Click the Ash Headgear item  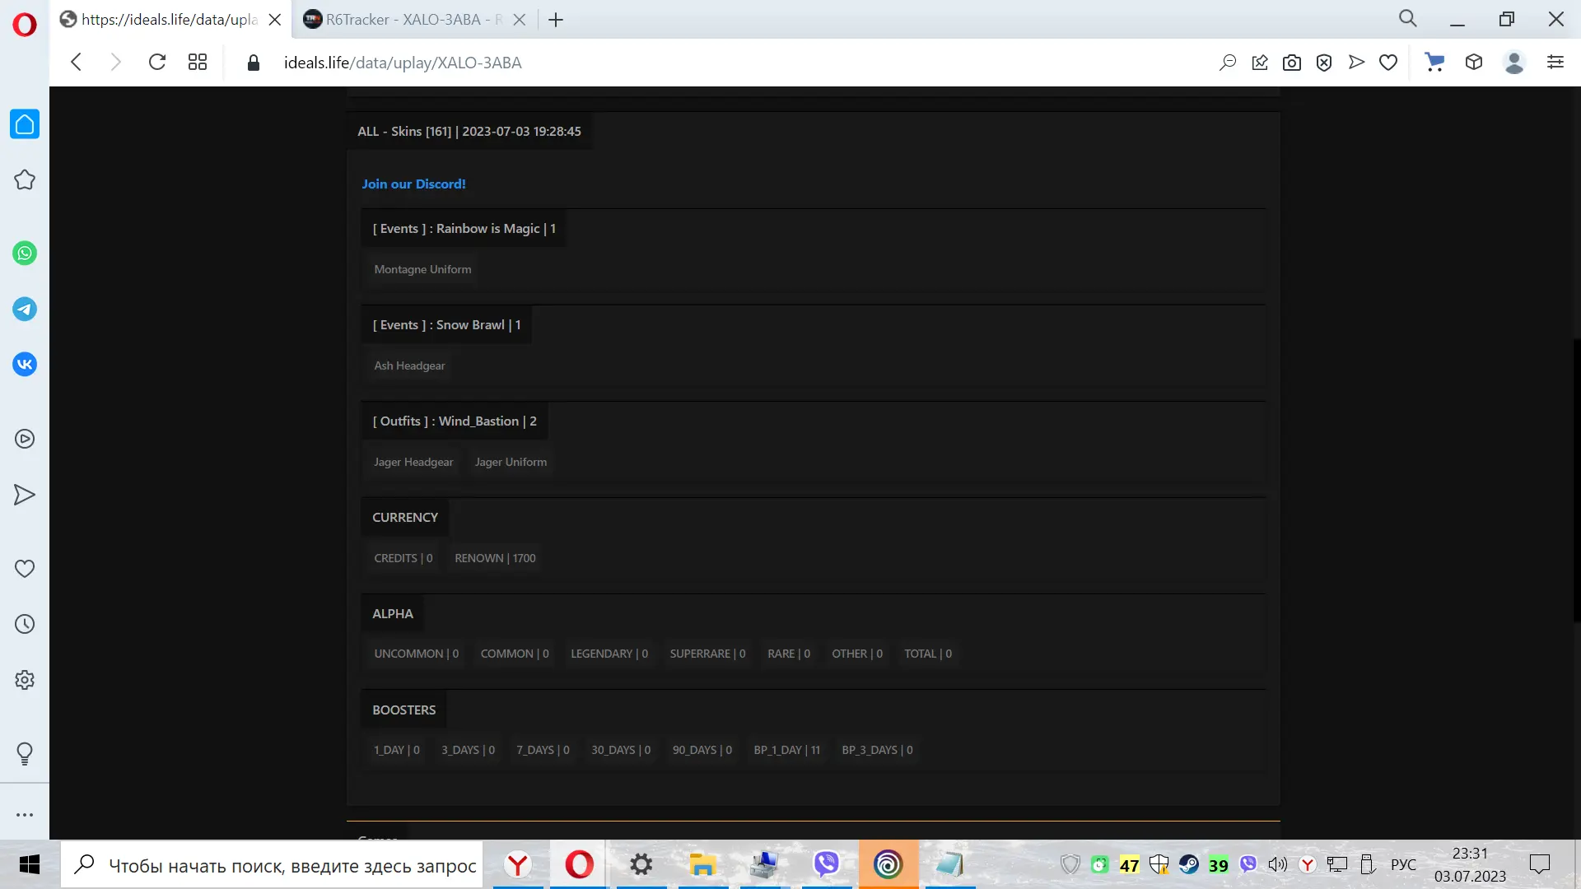(409, 365)
